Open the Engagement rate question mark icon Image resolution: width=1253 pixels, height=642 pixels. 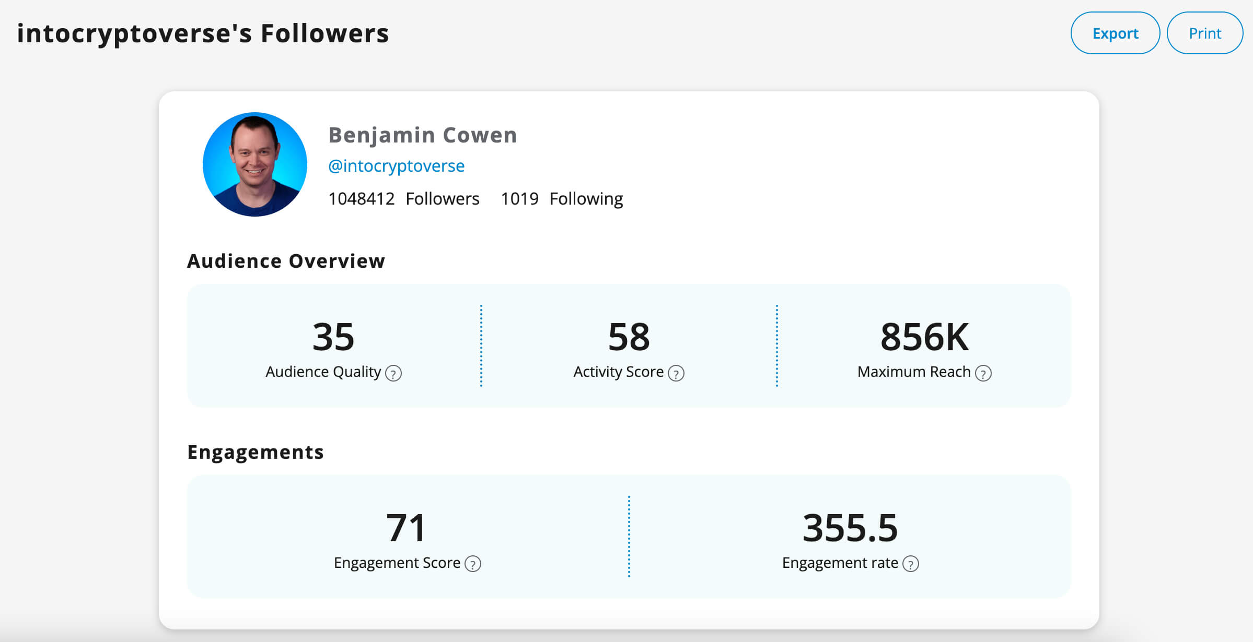point(911,564)
